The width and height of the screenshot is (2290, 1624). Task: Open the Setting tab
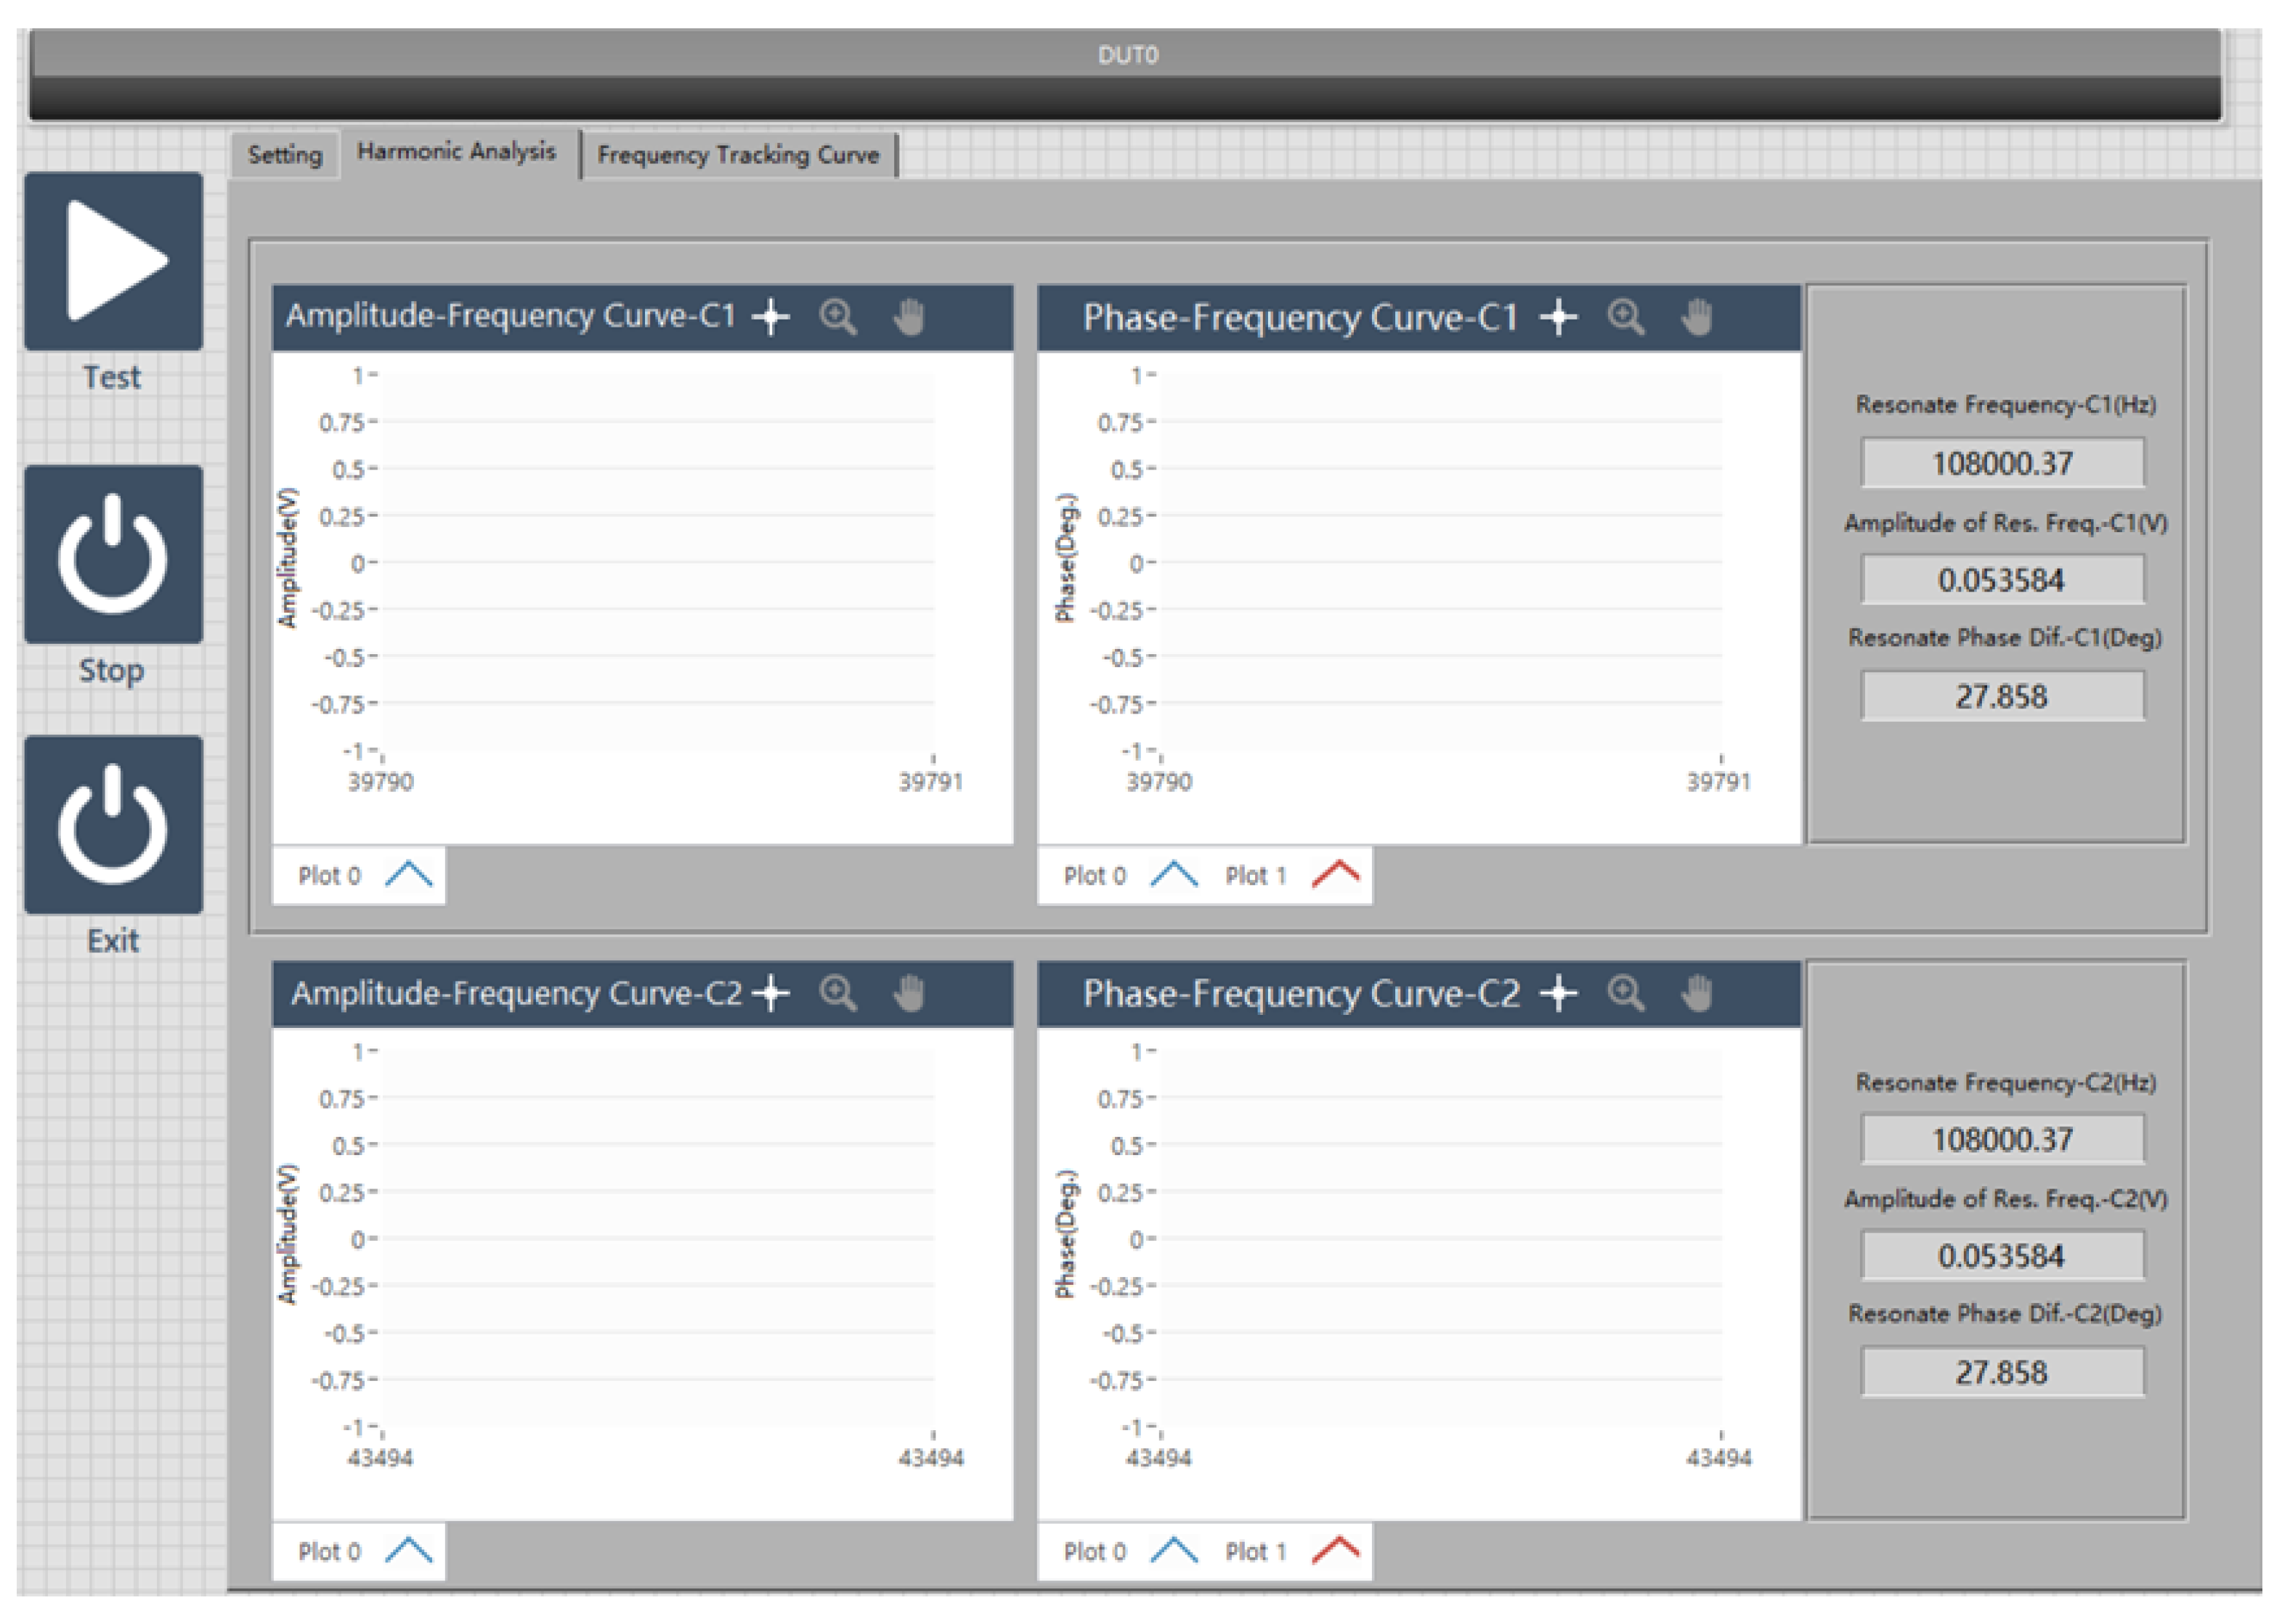click(x=285, y=155)
